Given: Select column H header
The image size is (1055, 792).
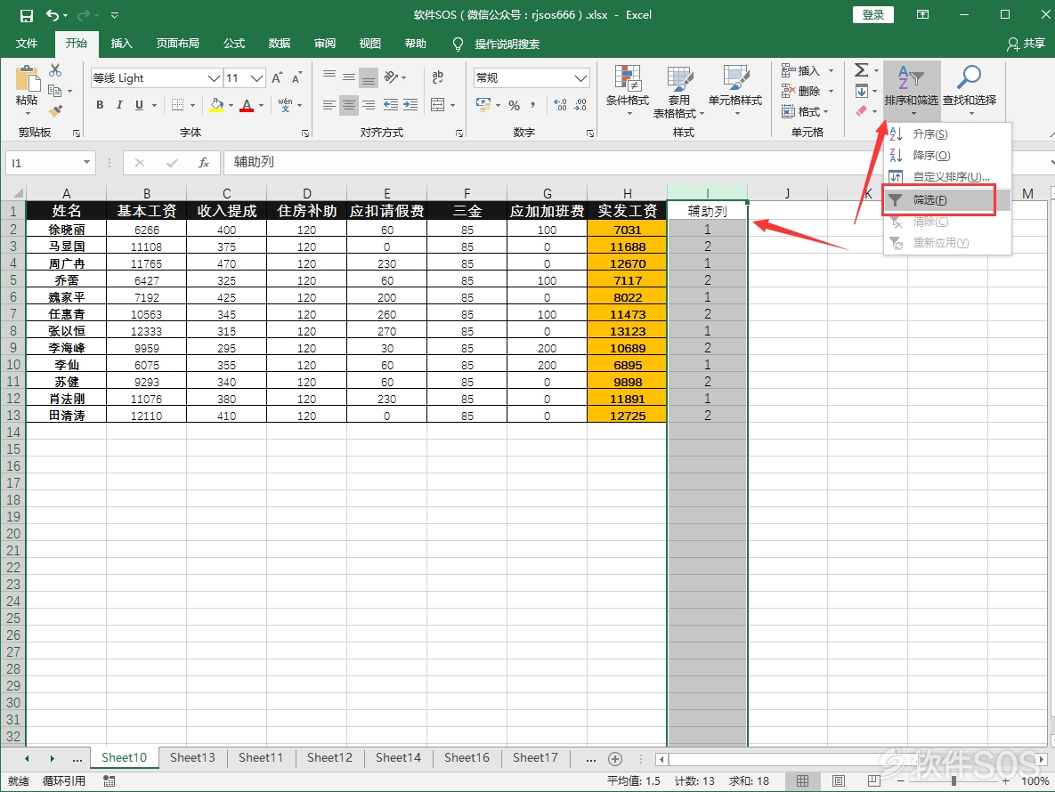Looking at the screenshot, I should coord(627,194).
